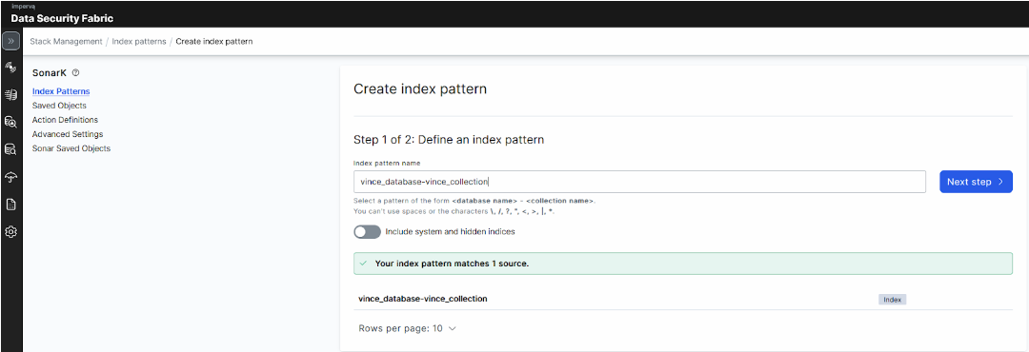Open the umbrella icon in sidebar
Viewport: 1029px width, 352px height.
(10, 177)
